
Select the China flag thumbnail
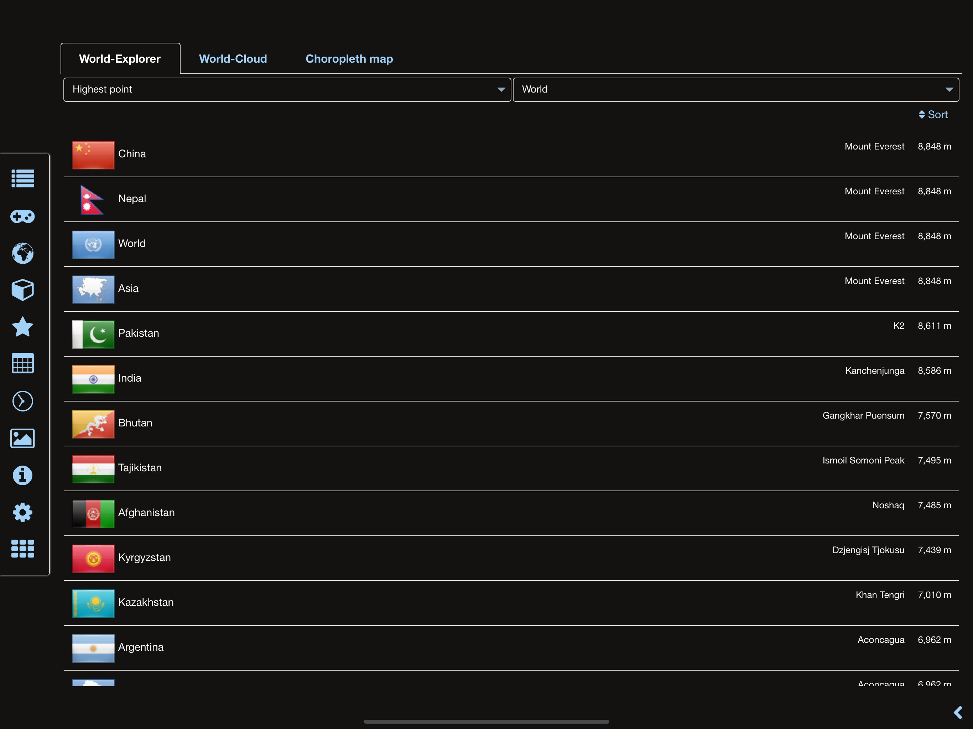[93, 155]
